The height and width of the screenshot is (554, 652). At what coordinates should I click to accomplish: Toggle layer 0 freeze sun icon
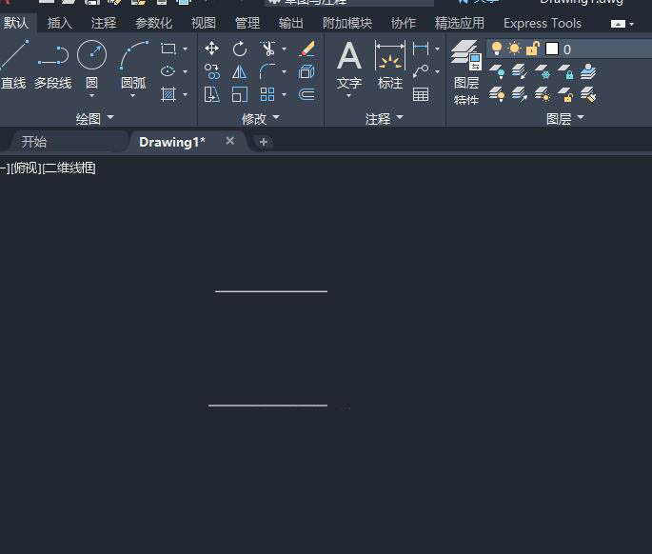(514, 49)
